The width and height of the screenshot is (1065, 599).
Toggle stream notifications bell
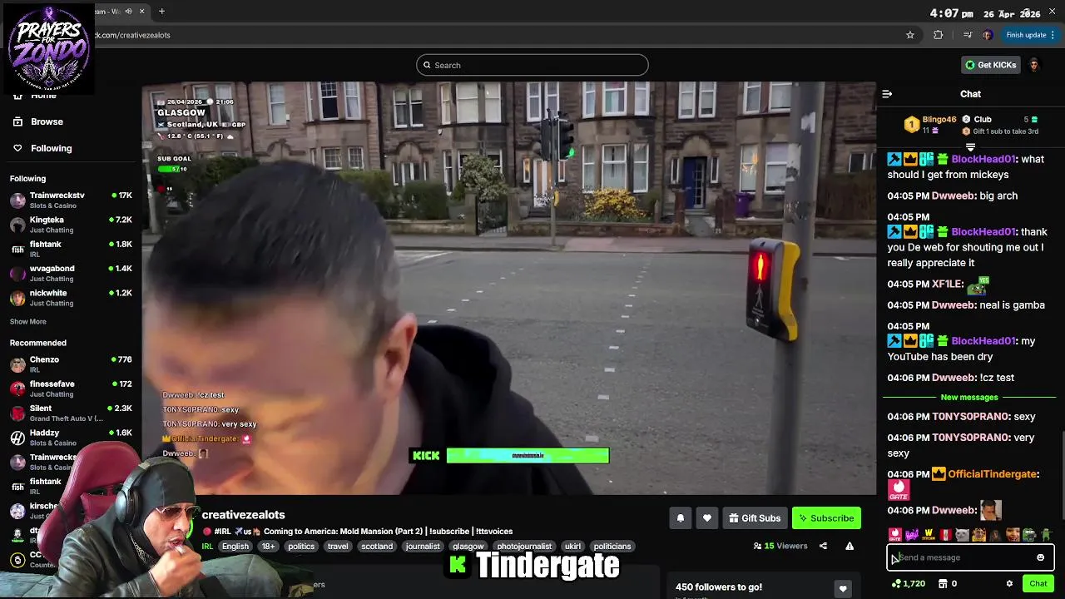pos(680,518)
